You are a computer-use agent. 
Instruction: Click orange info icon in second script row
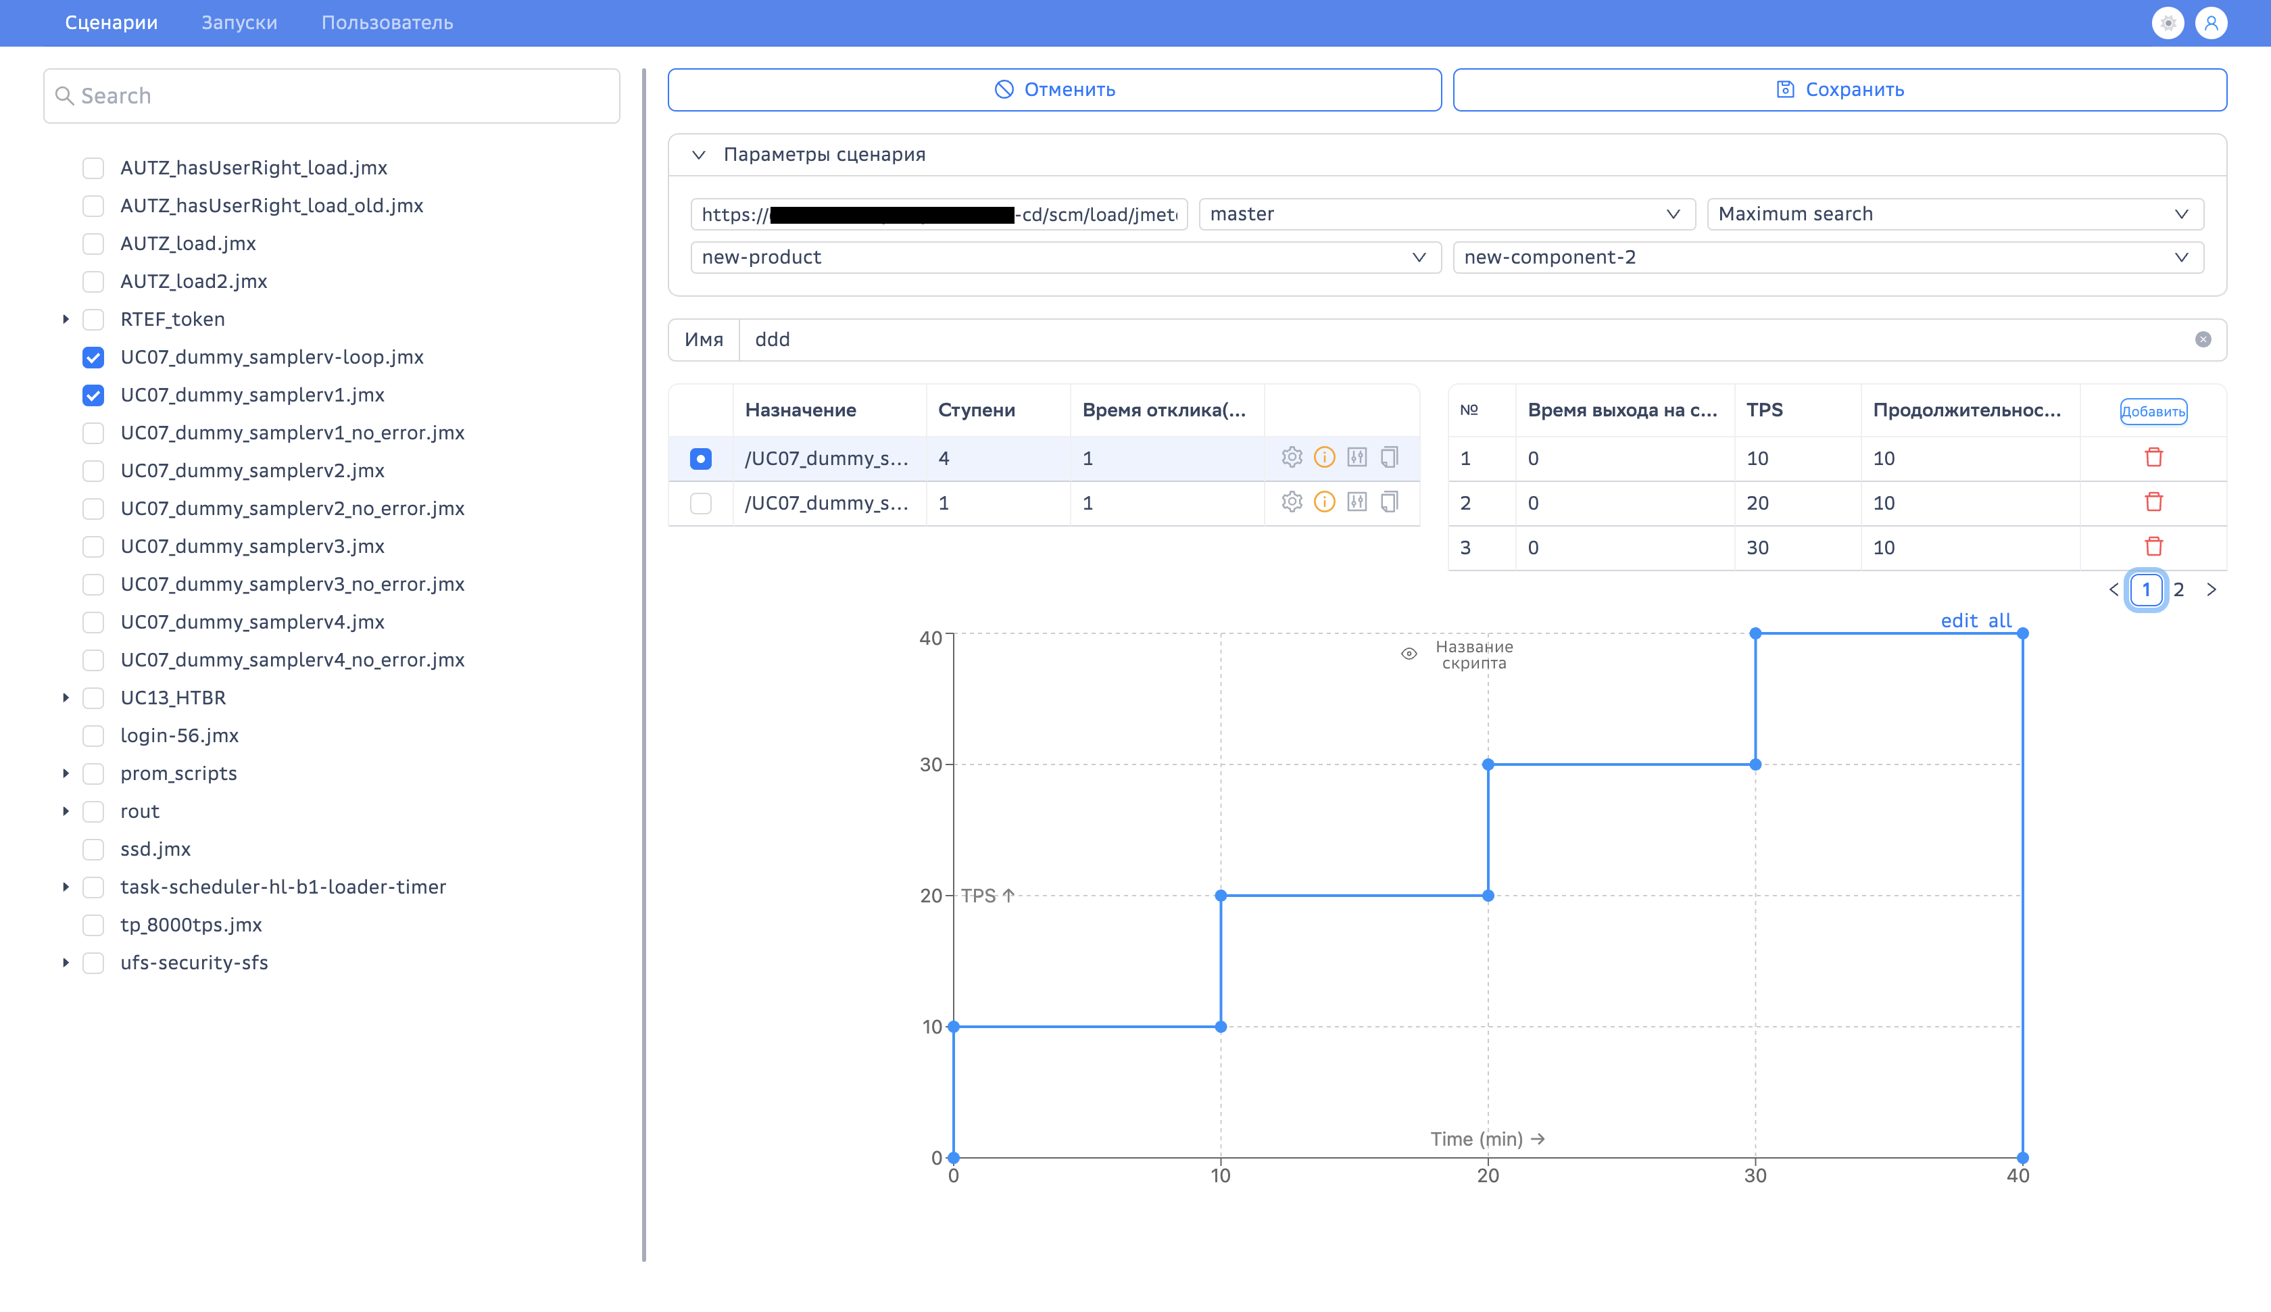pyautogui.click(x=1324, y=502)
